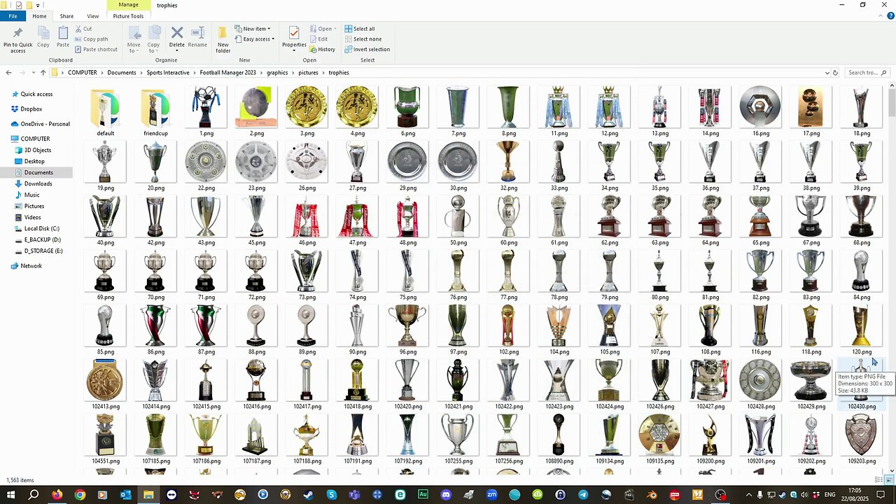
Task: Click the Delete red X icon
Action: click(177, 33)
